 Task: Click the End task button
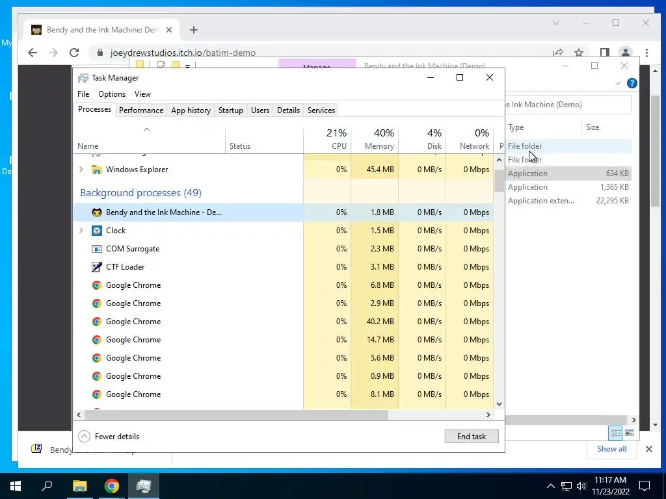[472, 437]
